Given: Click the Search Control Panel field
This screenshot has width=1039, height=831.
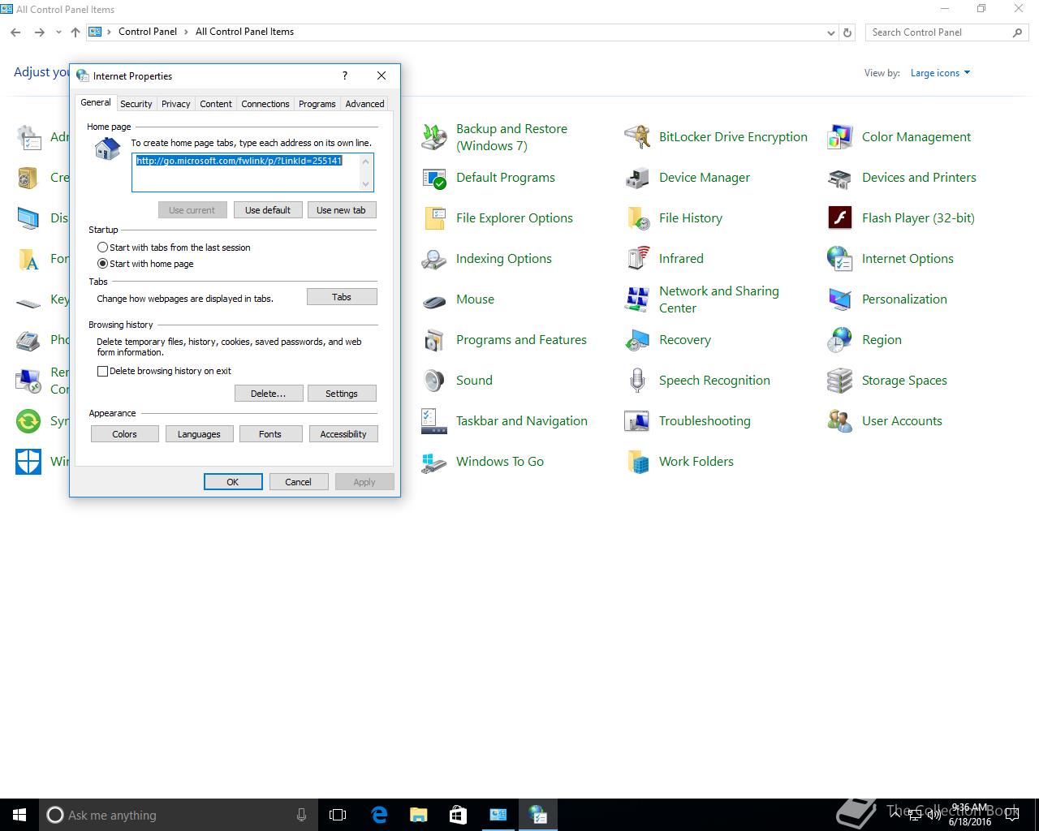Looking at the screenshot, I should pos(940,32).
